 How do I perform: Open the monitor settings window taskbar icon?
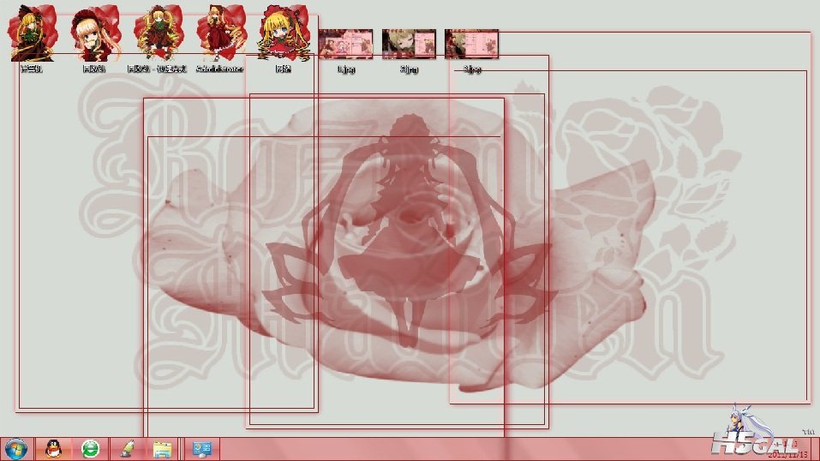[x=202, y=450]
